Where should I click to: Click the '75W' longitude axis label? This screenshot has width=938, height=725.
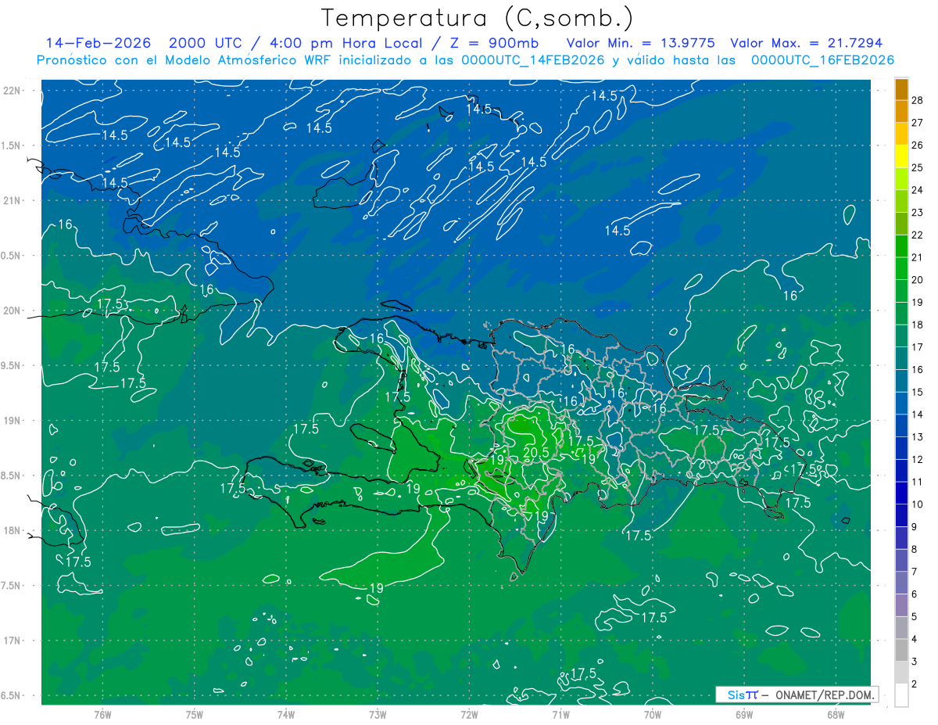click(x=194, y=715)
